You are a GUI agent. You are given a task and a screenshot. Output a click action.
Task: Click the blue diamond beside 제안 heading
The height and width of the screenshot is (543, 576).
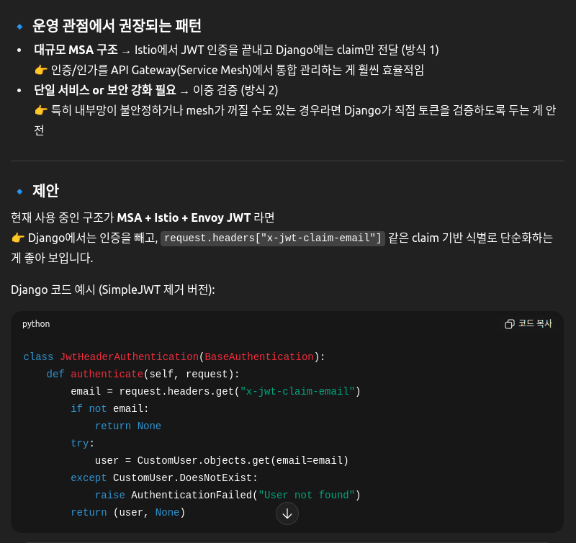tap(19, 192)
